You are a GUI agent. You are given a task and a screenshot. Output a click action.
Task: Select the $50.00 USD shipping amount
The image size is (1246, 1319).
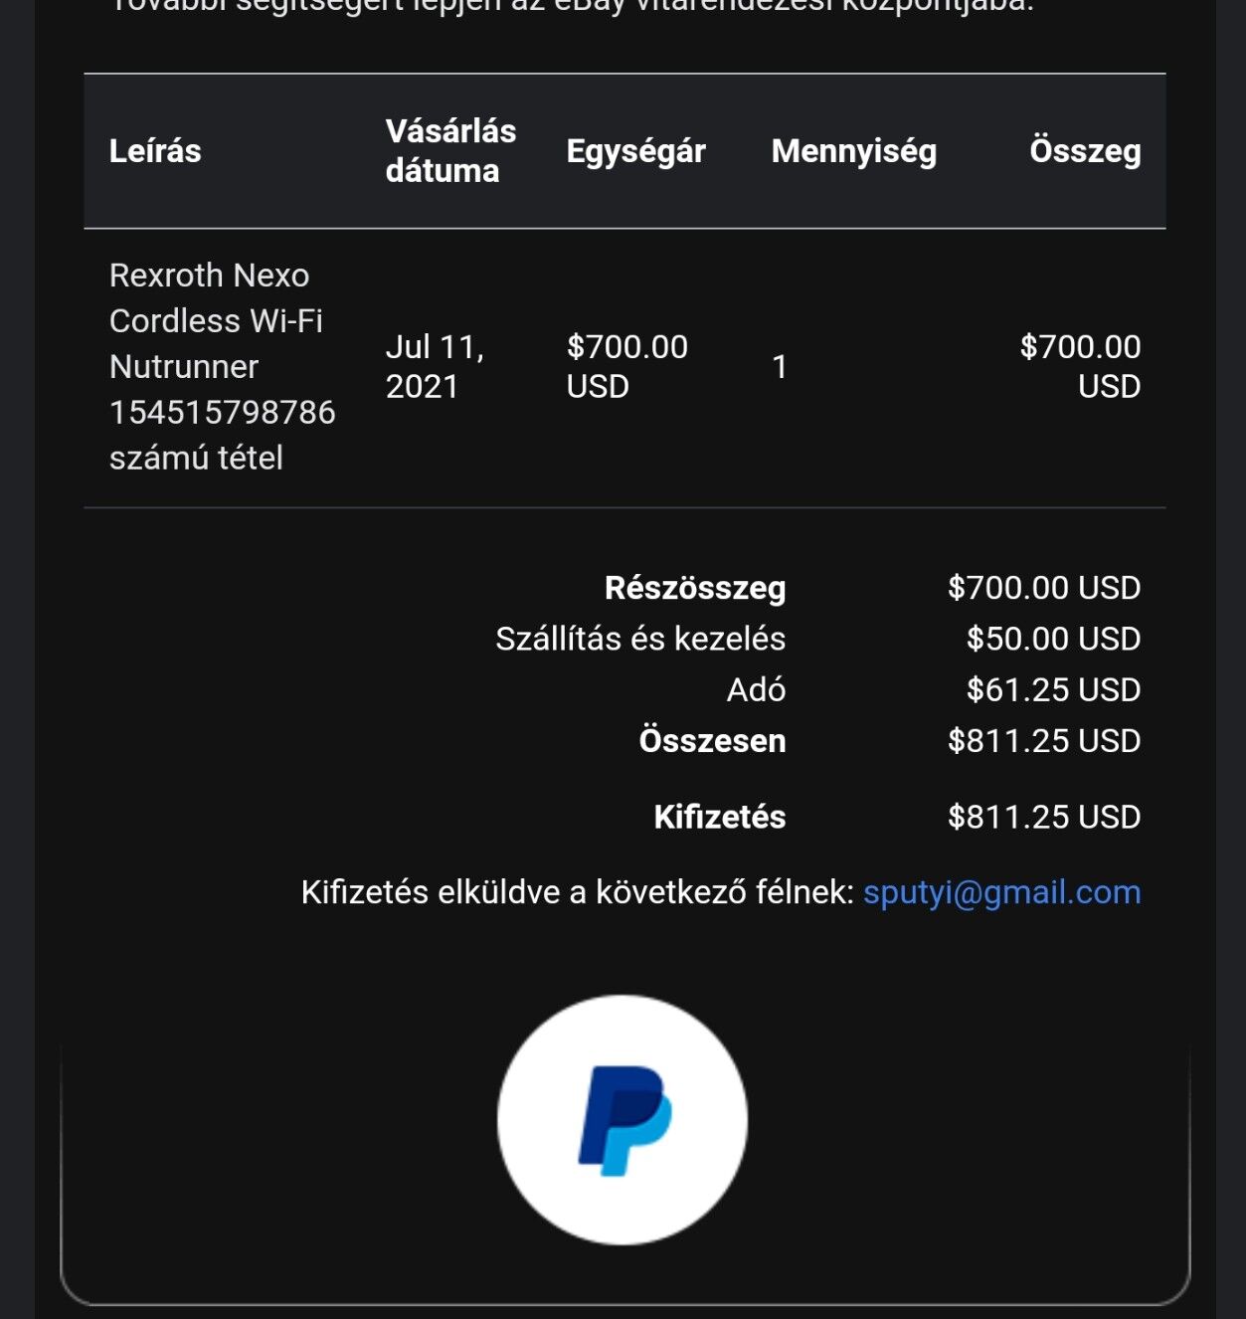tap(1053, 639)
